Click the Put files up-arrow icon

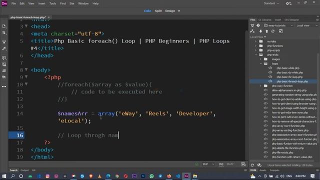point(266,31)
